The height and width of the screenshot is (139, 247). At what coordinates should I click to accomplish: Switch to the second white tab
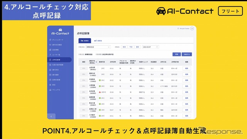98,41
